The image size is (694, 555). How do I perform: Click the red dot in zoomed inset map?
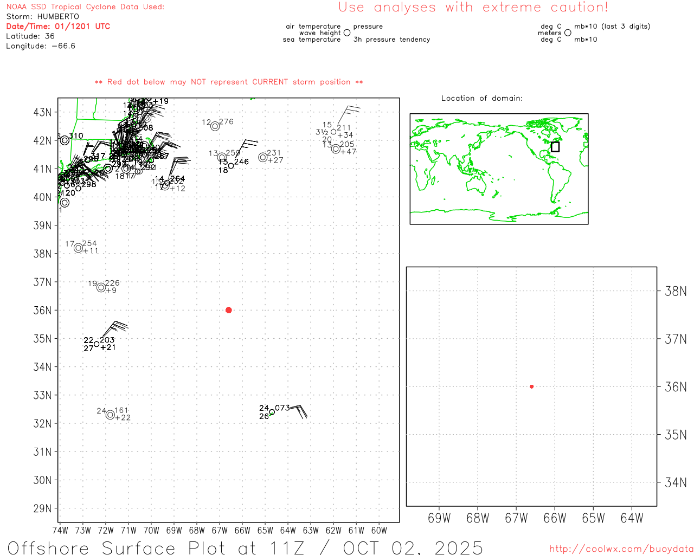[x=531, y=386]
